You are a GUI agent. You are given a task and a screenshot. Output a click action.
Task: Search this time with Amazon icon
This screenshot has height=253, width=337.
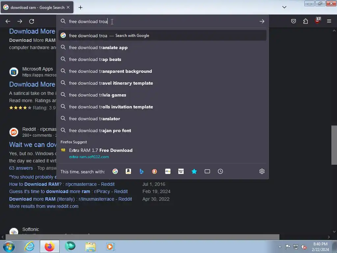point(128,171)
